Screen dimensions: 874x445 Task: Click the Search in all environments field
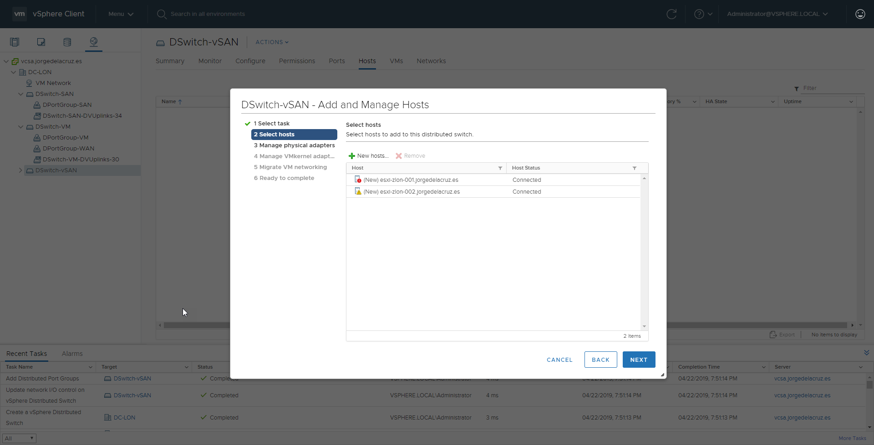coord(208,14)
